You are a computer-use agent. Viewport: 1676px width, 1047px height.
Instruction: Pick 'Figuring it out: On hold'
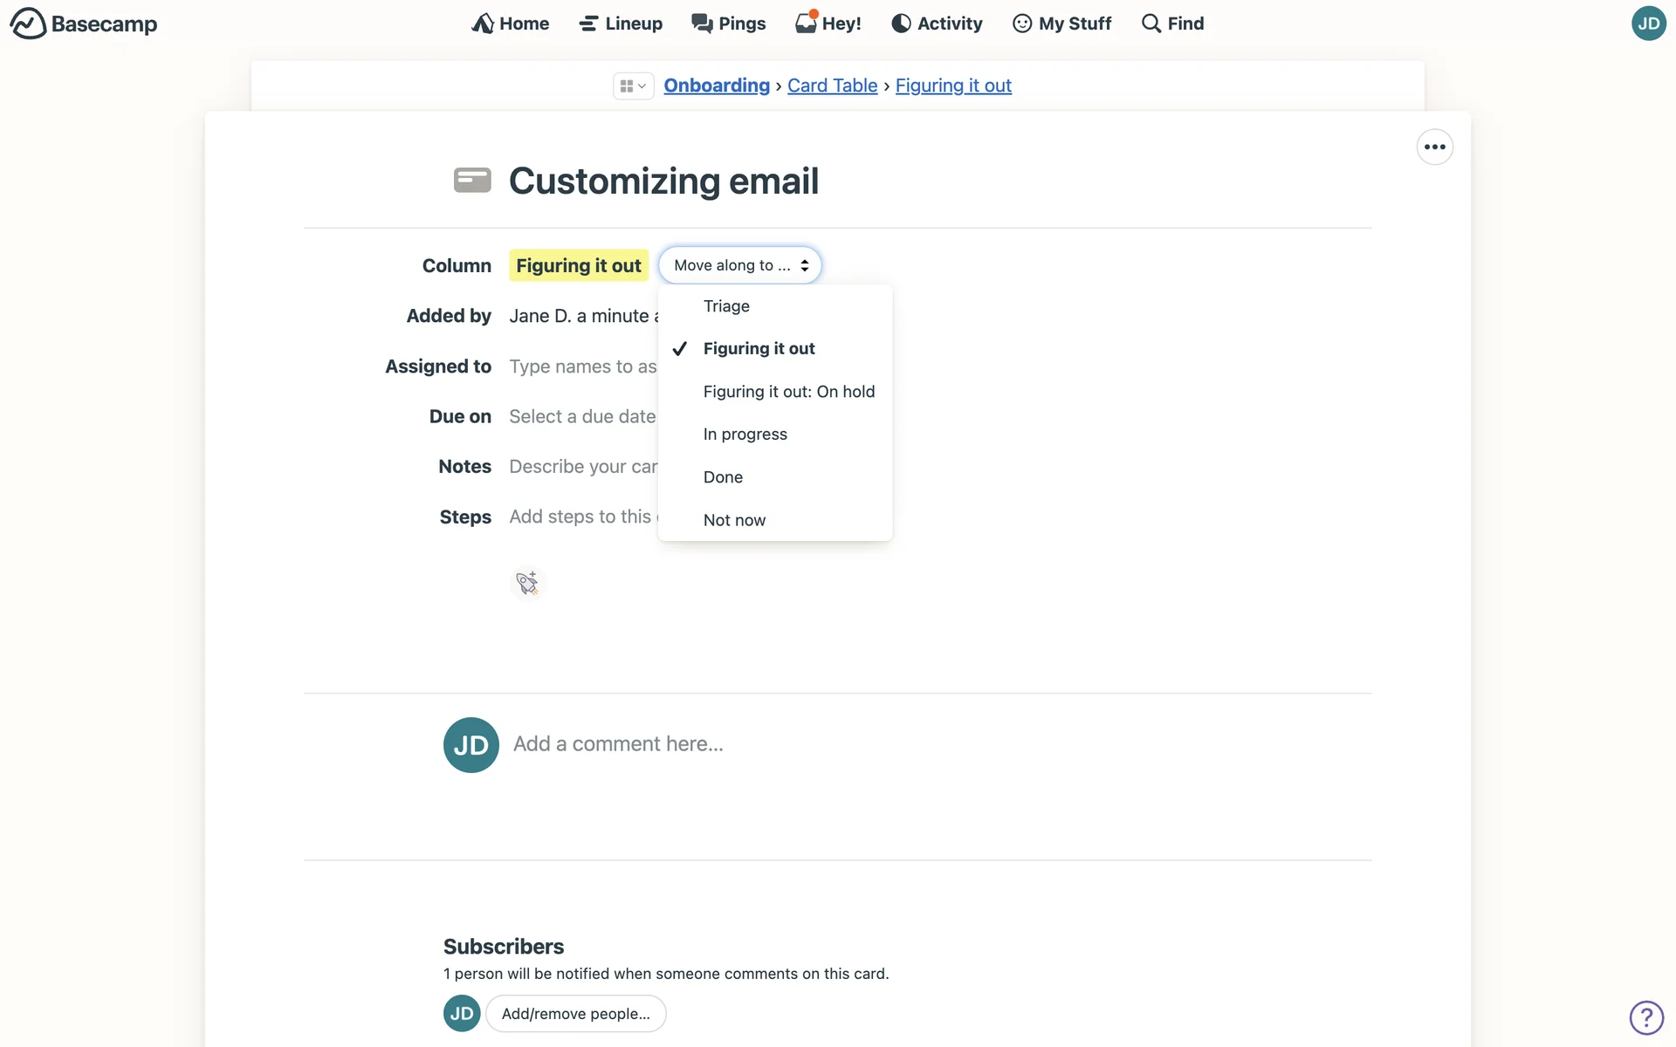pyautogui.click(x=788, y=392)
